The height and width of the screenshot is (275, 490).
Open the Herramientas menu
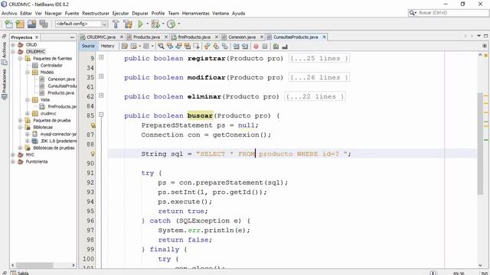[x=196, y=14]
